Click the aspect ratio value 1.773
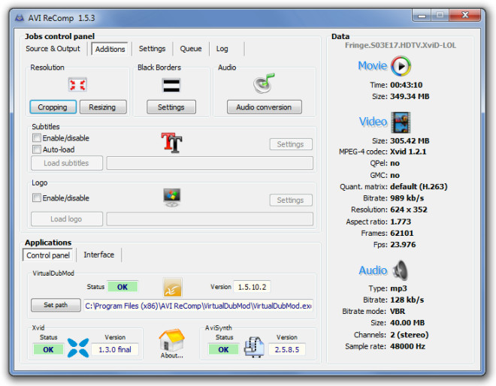Screen dimensions: 496x386 click(x=401, y=222)
